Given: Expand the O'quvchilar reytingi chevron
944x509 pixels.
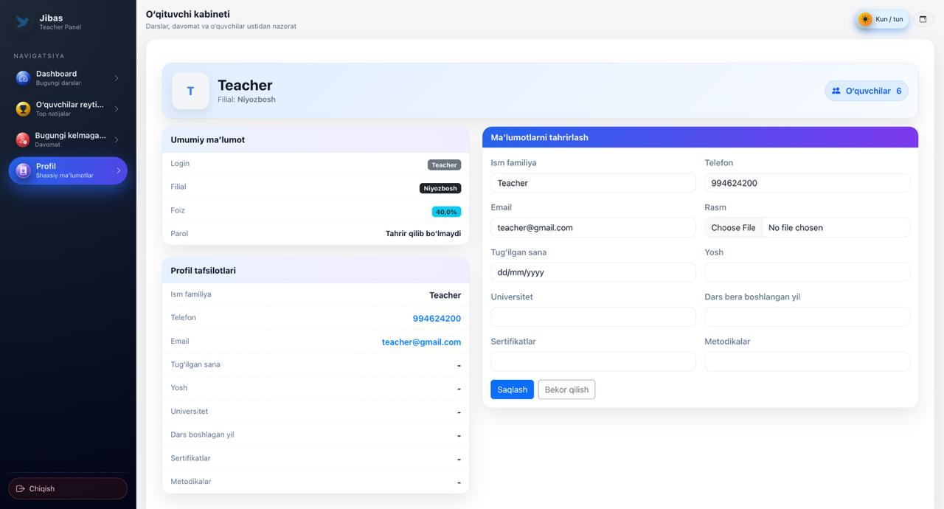Looking at the screenshot, I should tap(117, 109).
